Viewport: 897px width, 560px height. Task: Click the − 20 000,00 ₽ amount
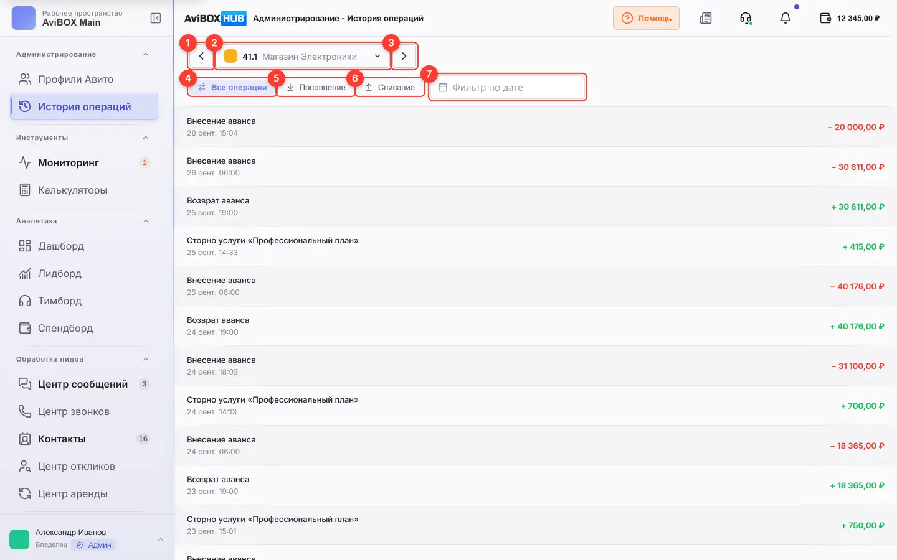coord(856,127)
